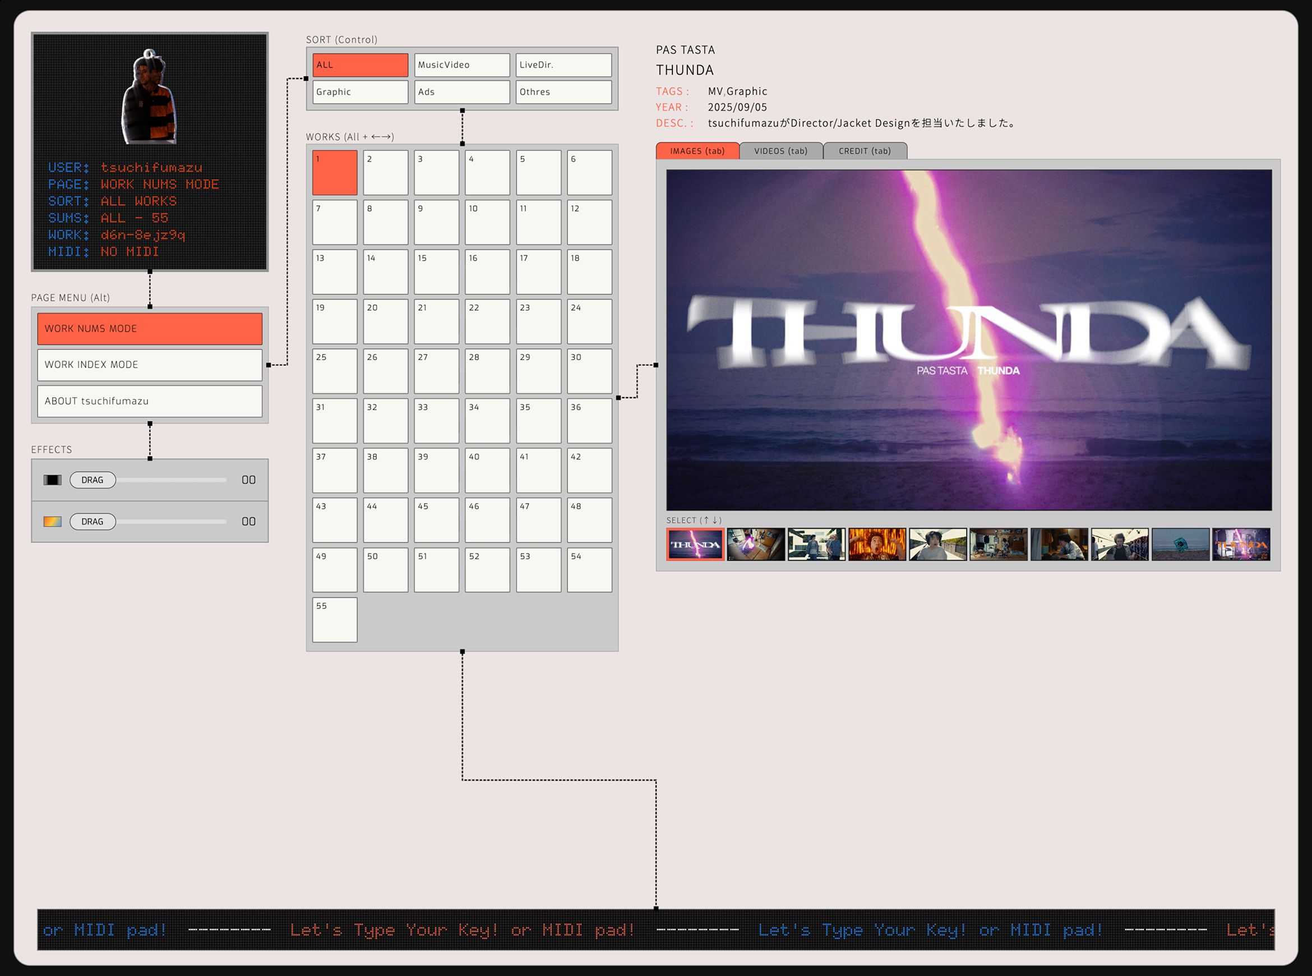This screenshot has height=976, width=1312.
Task: Switch to WORK INDEX MODE
Action: [x=150, y=365]
